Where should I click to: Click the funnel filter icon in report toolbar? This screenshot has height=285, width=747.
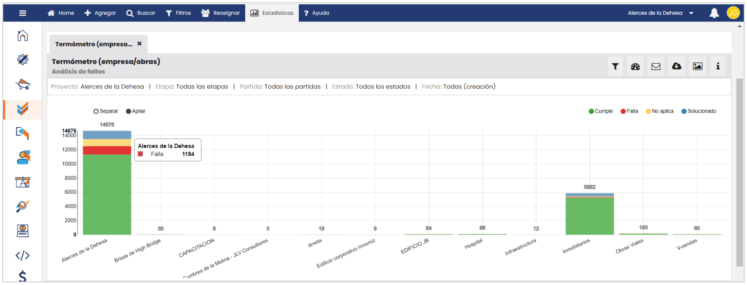[615, 66]
